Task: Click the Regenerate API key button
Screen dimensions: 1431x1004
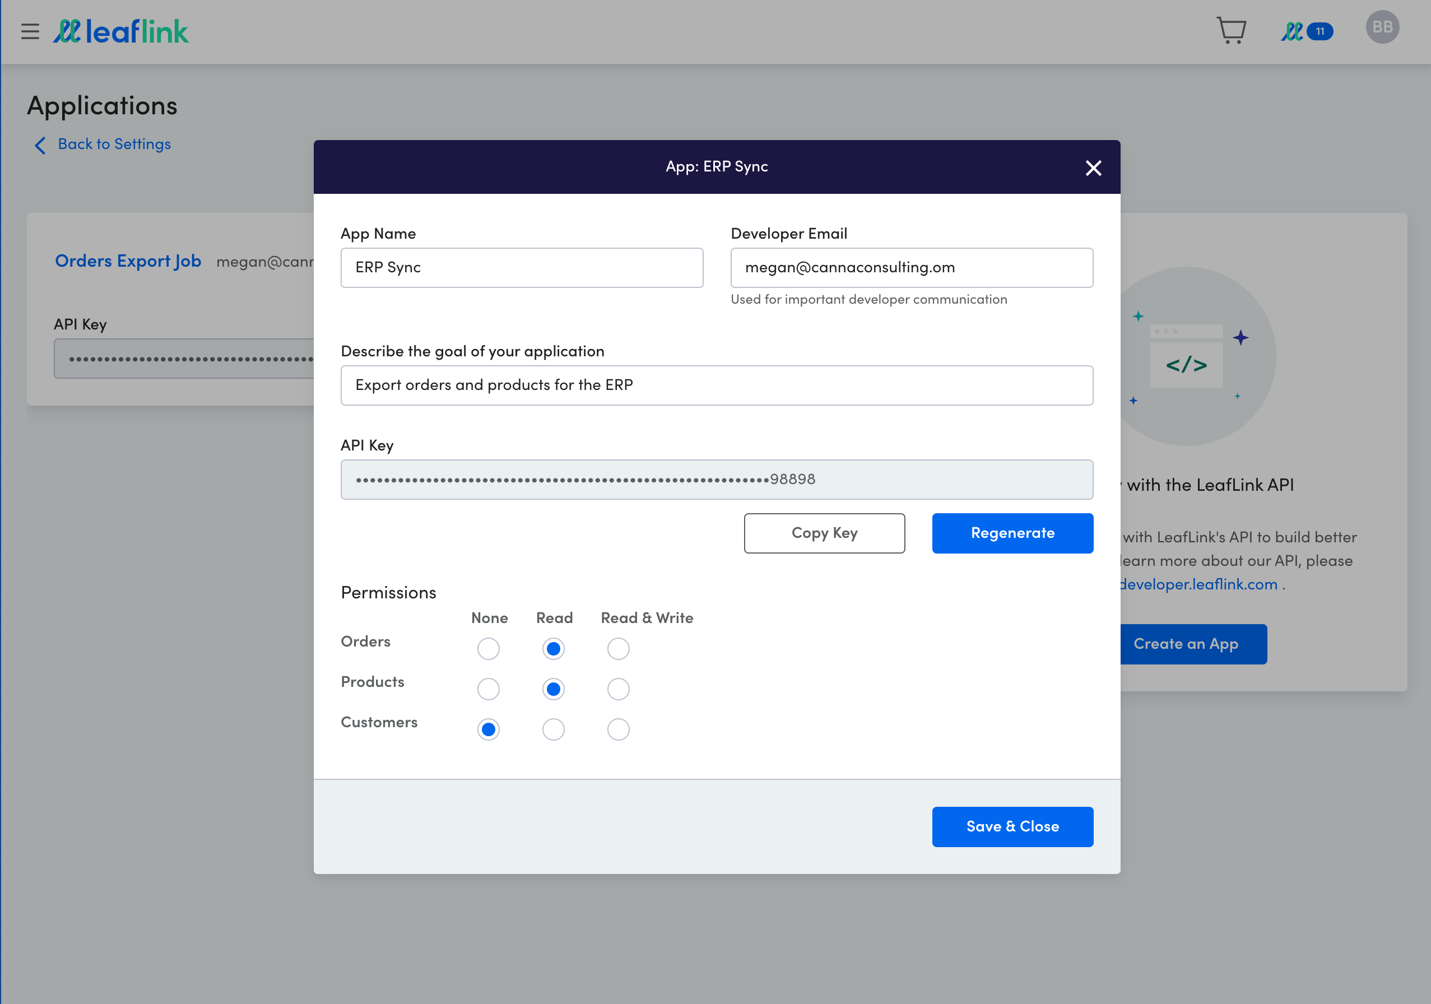Action: [1012, 533]
